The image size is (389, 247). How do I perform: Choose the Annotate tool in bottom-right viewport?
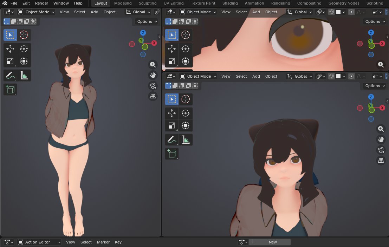pos(172,139)
